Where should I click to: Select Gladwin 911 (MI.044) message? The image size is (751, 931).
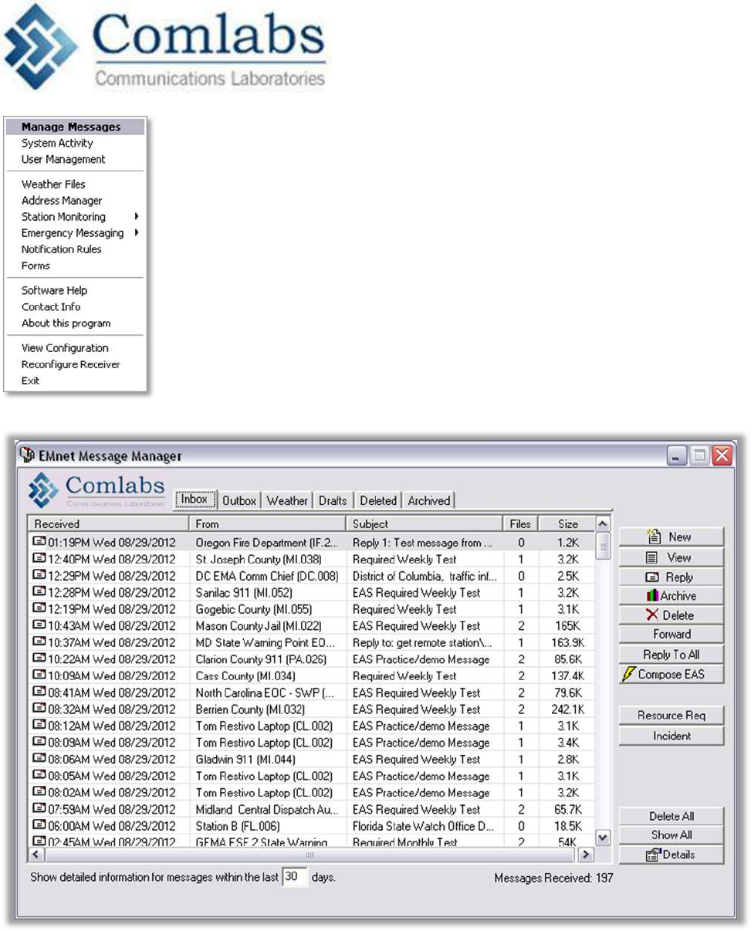click(x=312, y=760)
